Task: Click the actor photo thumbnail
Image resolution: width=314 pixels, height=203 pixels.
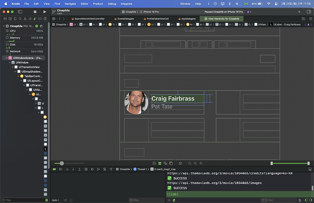Action: (136, 102)
